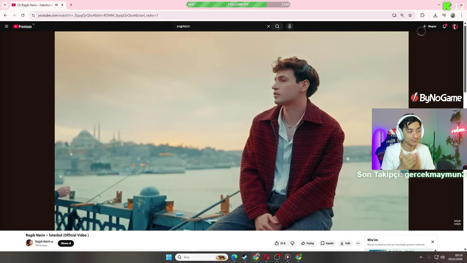Image resolution: width=467 pixels, height=263 pixels.
Task: Open a new browser tab
Action: pyautogui.click(x=71, y=5)
